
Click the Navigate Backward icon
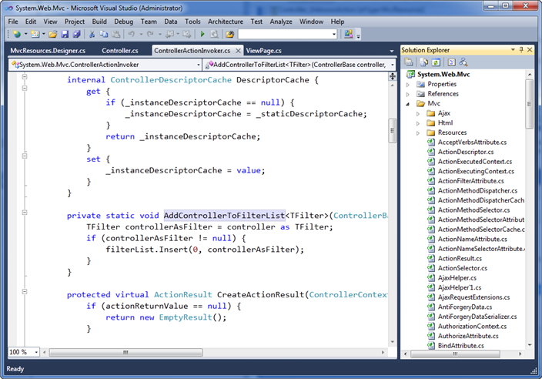click(x=169, y=34)
